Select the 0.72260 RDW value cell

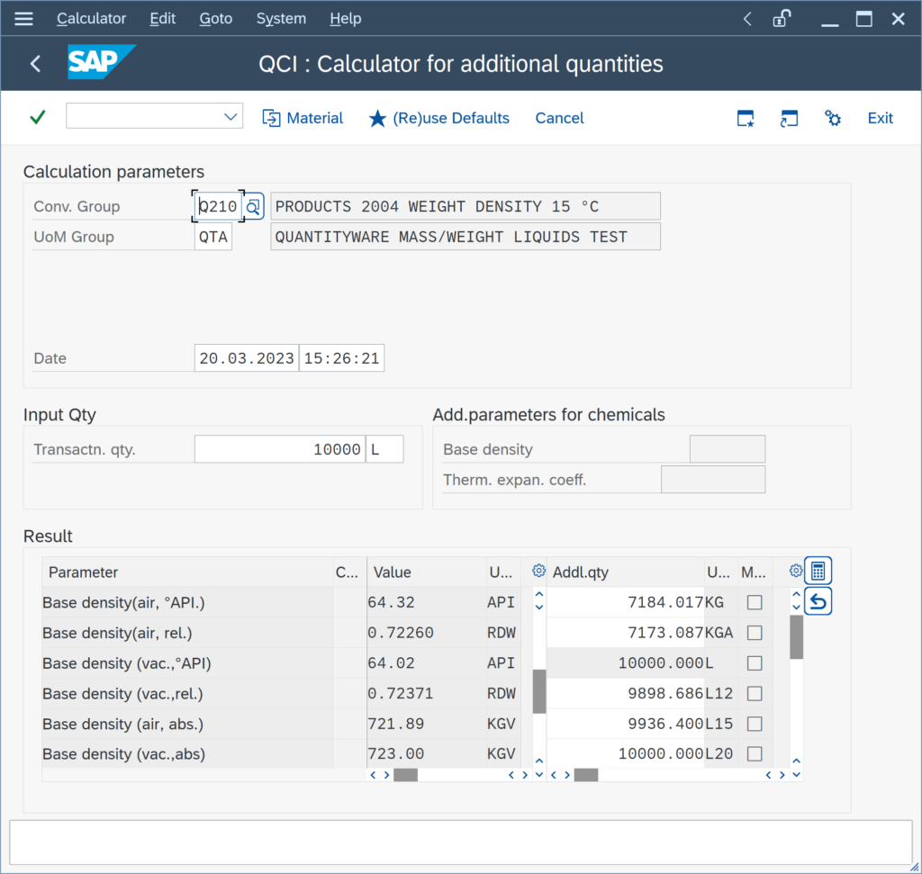[x=426, y=633]
